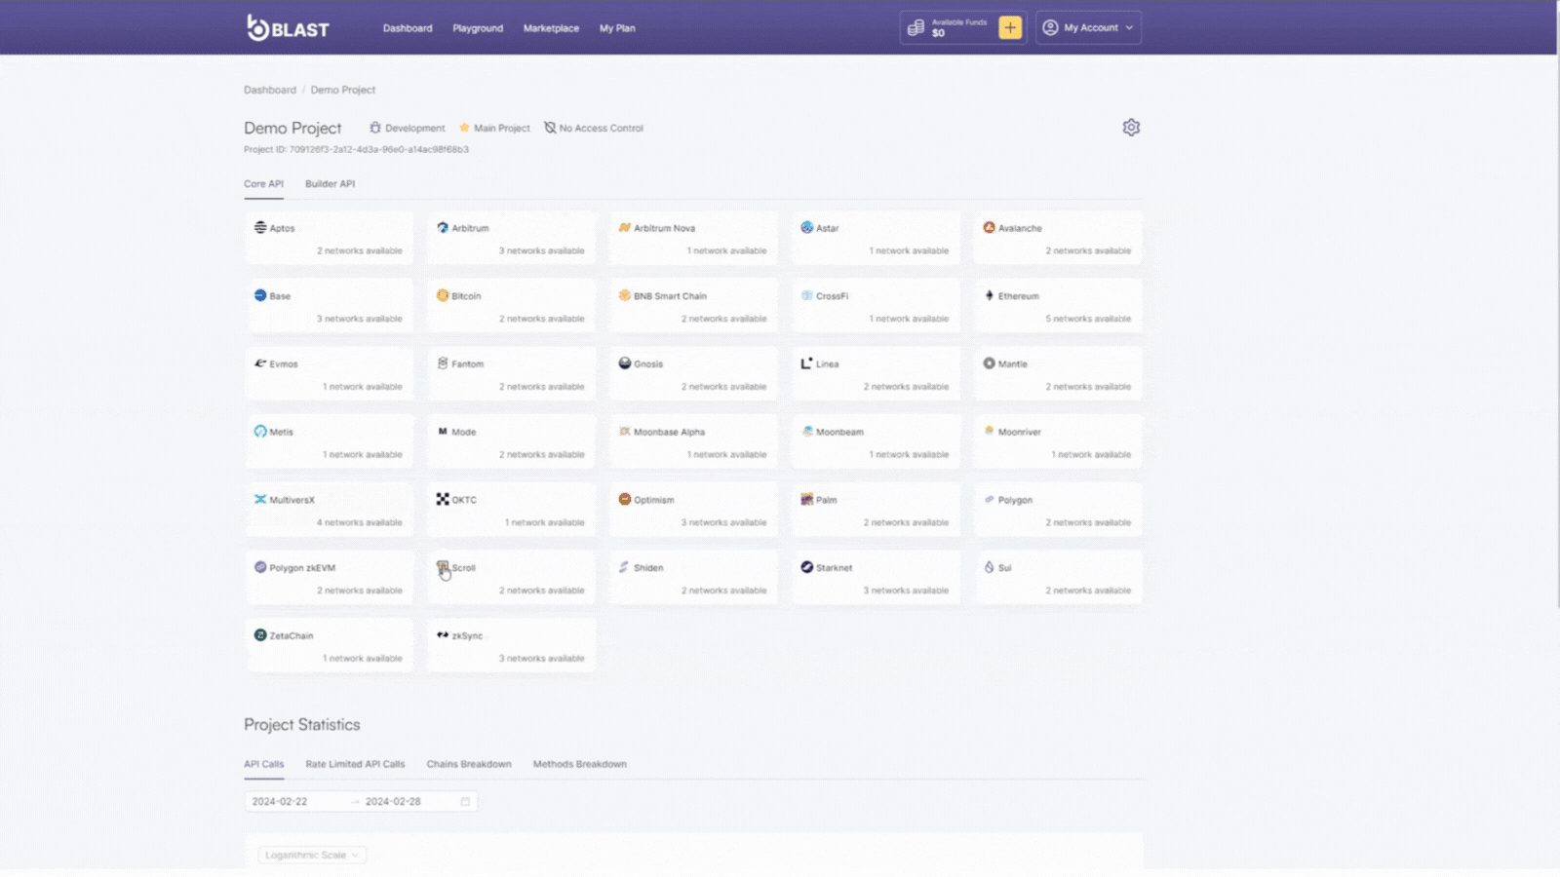Open Marketplace in top navigation
This screenshot has width=1560, height=877.
pos(551,28)
